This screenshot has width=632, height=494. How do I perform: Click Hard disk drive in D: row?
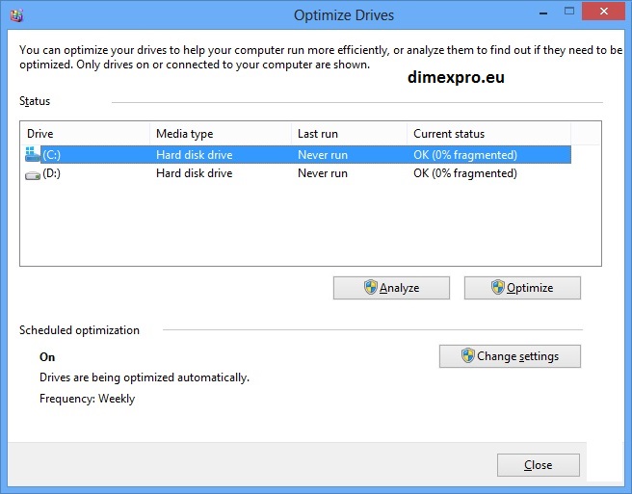pos(195,173)
